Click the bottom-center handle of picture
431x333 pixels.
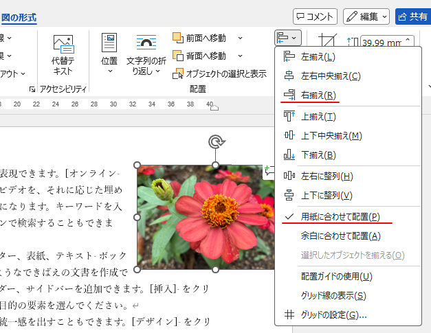click(216, 270)
